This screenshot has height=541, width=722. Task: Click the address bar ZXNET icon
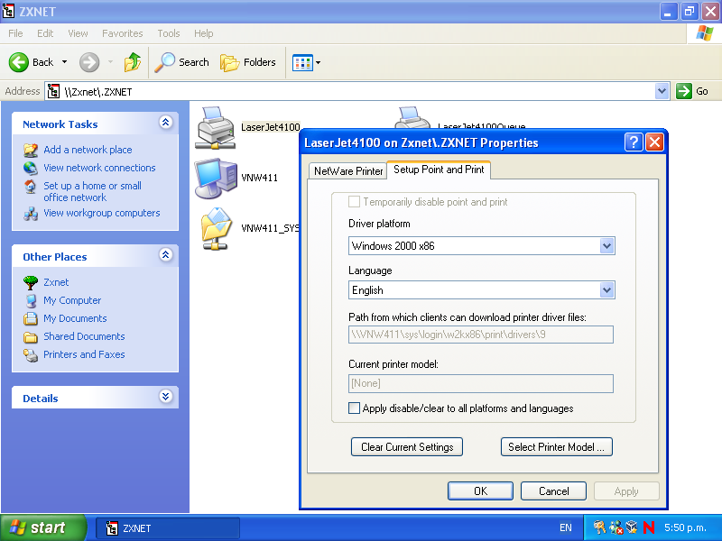click(x=53, y=91)
